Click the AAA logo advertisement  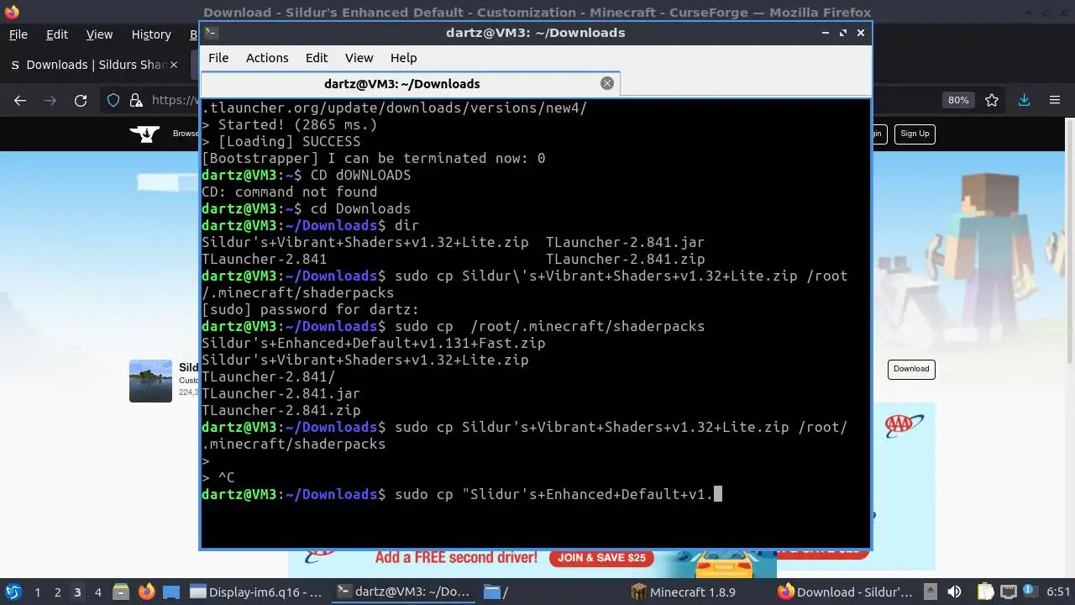click(x=905, y=424)
